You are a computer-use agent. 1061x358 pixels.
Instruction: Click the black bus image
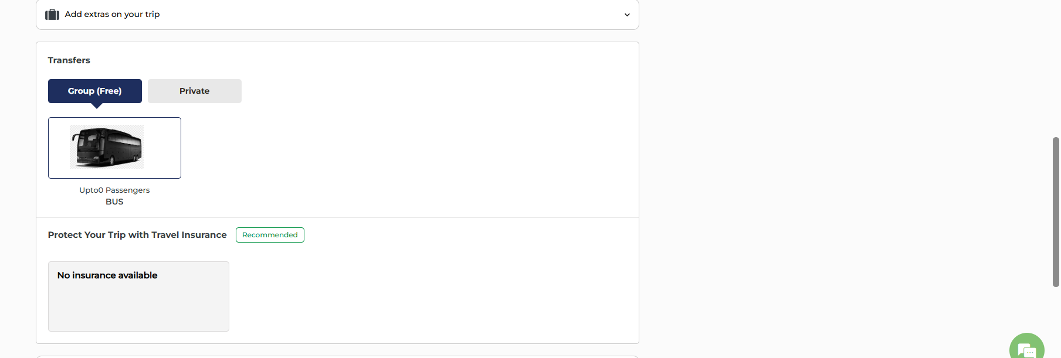tap(107, 146)
